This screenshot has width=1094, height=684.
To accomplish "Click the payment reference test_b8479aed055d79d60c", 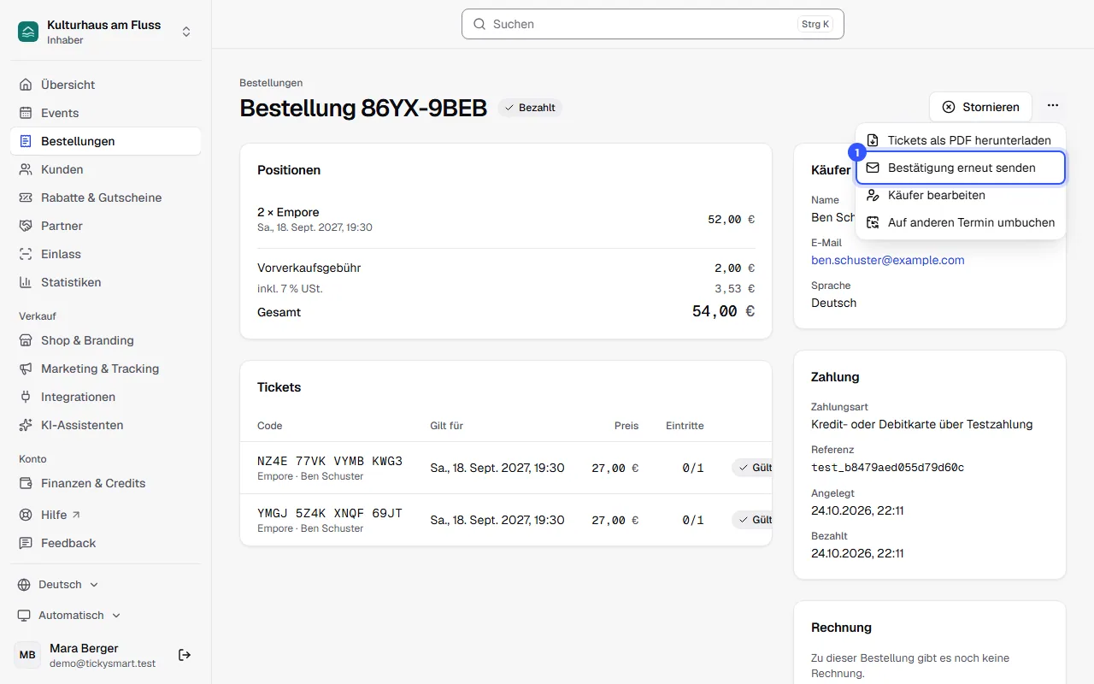I will point(887,468).
